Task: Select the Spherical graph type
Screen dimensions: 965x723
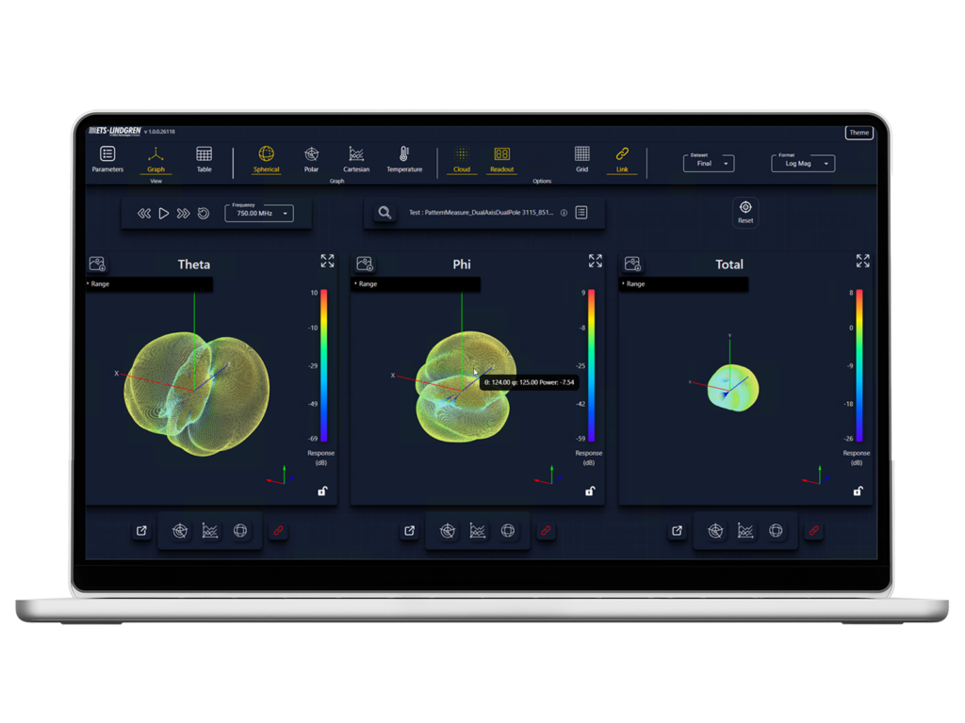Action: coord(266,159)
